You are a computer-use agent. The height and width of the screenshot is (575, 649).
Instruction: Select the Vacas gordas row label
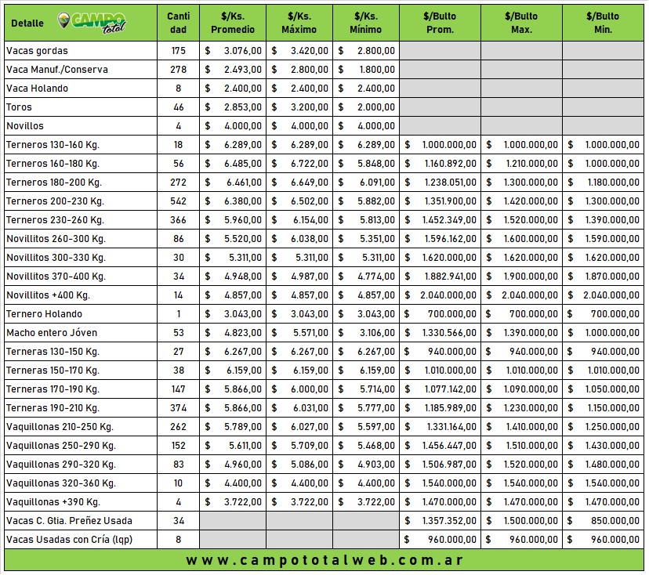(x=37, y=51)
